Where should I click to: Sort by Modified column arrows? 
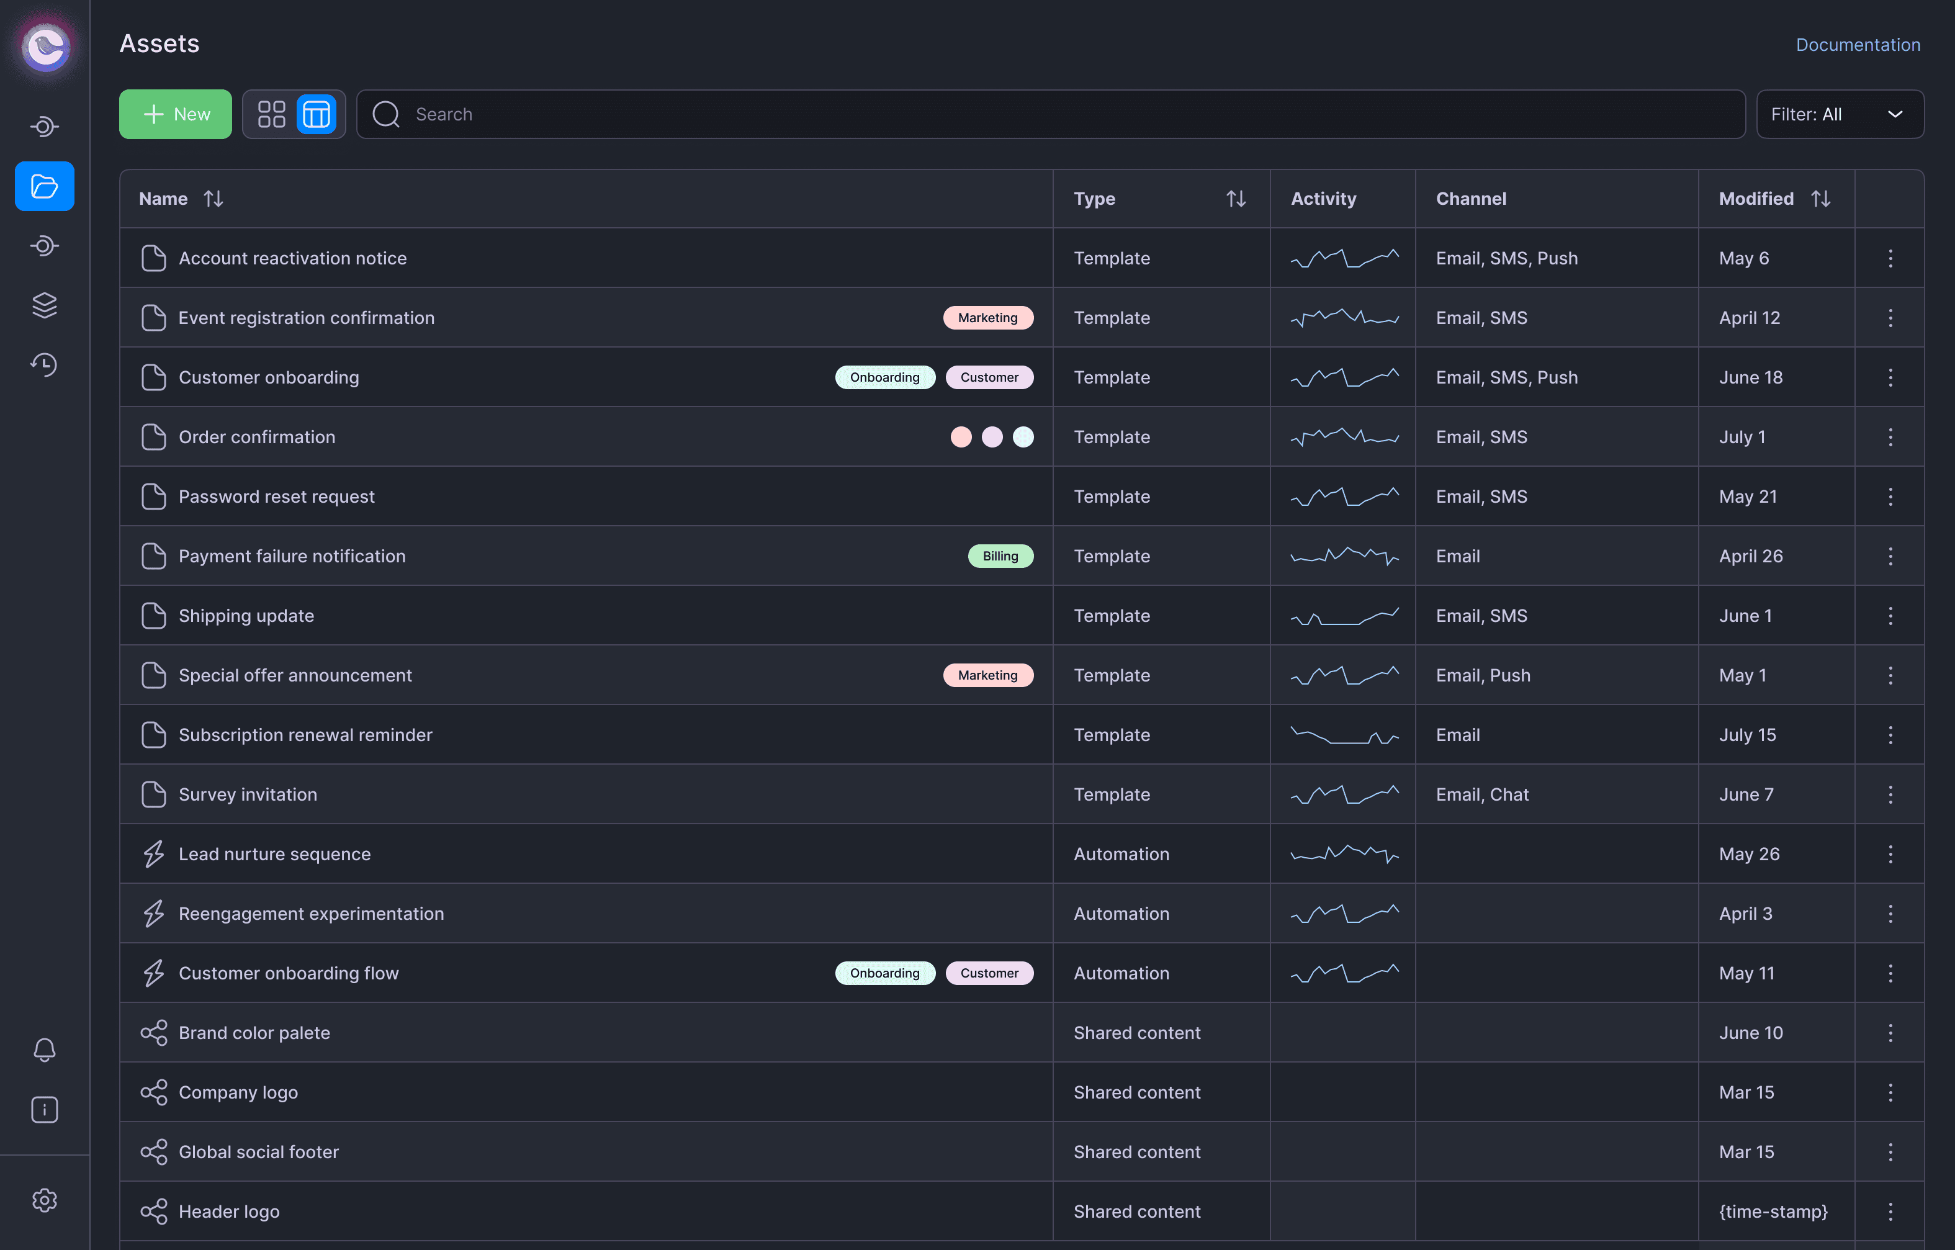(1821, 199)
